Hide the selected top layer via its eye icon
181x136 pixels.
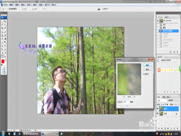click(x=158, y=109)
